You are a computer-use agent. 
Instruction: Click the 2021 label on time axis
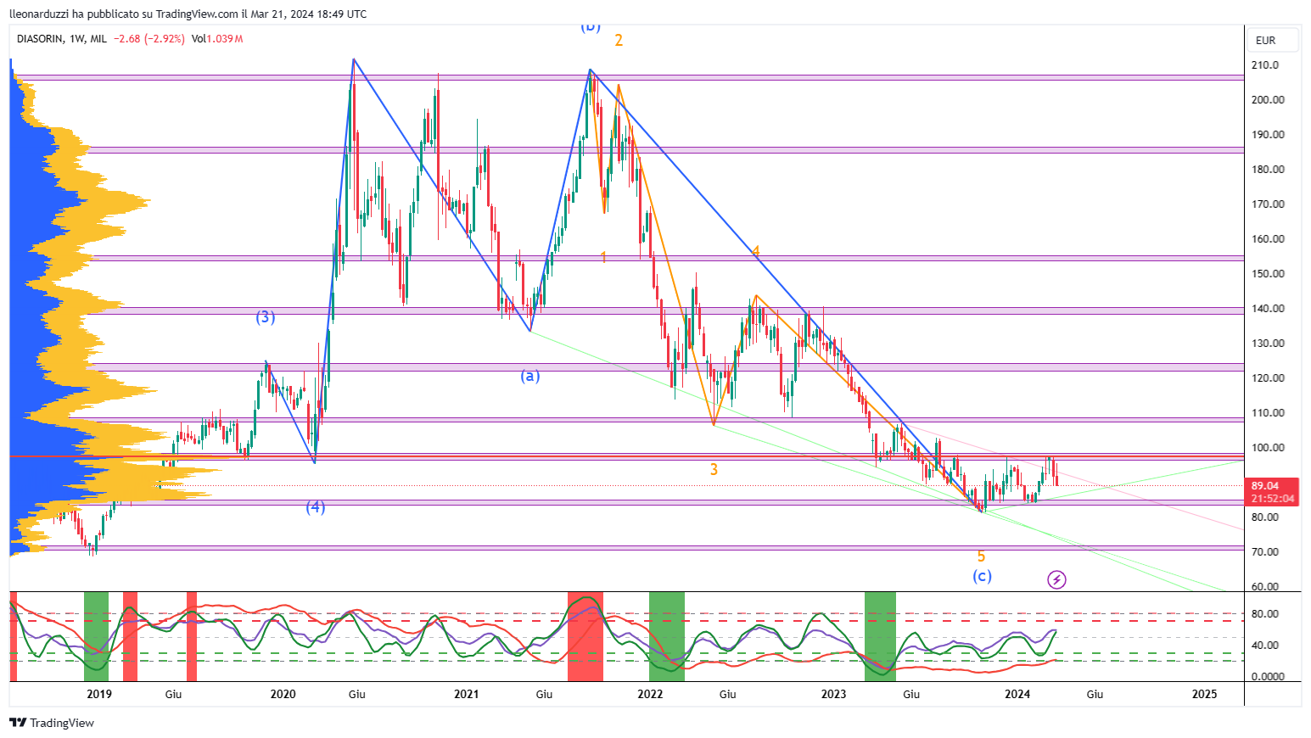coord(466,694)
